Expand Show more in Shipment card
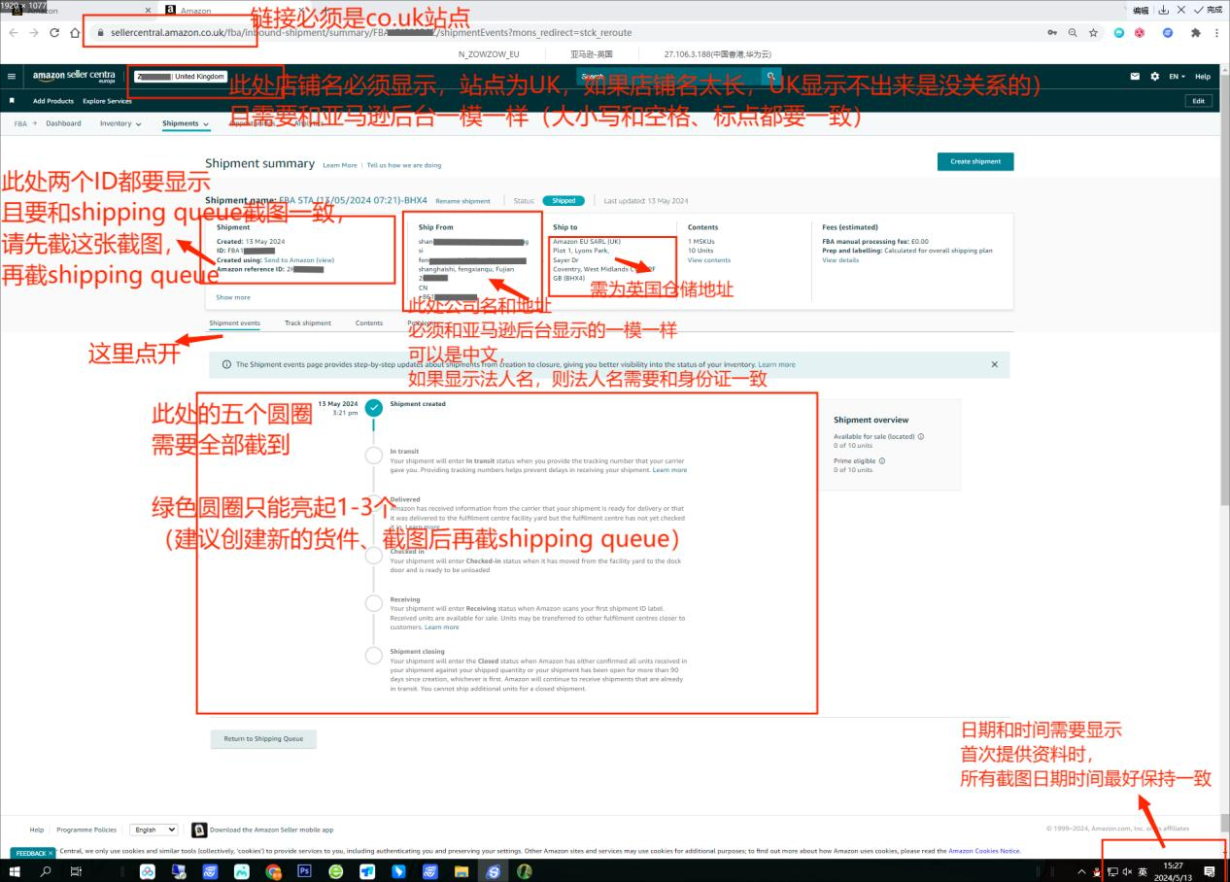This screenshot has height=882, width=1230. point(233,297)
